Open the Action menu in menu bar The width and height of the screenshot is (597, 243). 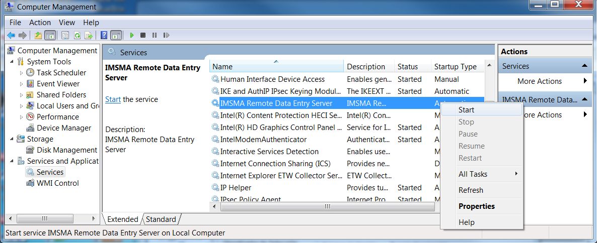coord(40,22)
